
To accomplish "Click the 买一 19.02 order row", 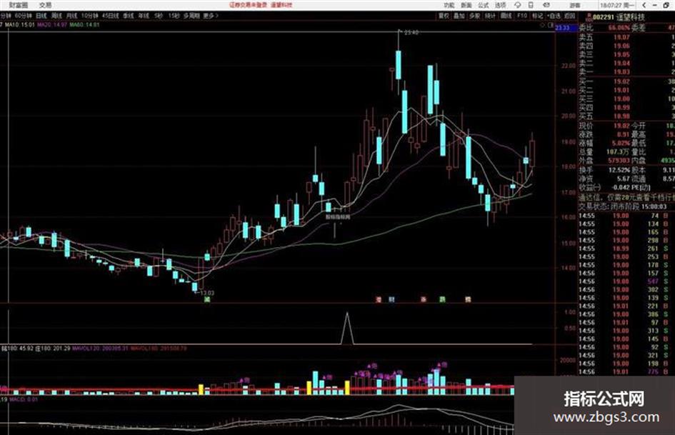I will tap(626, 81).
